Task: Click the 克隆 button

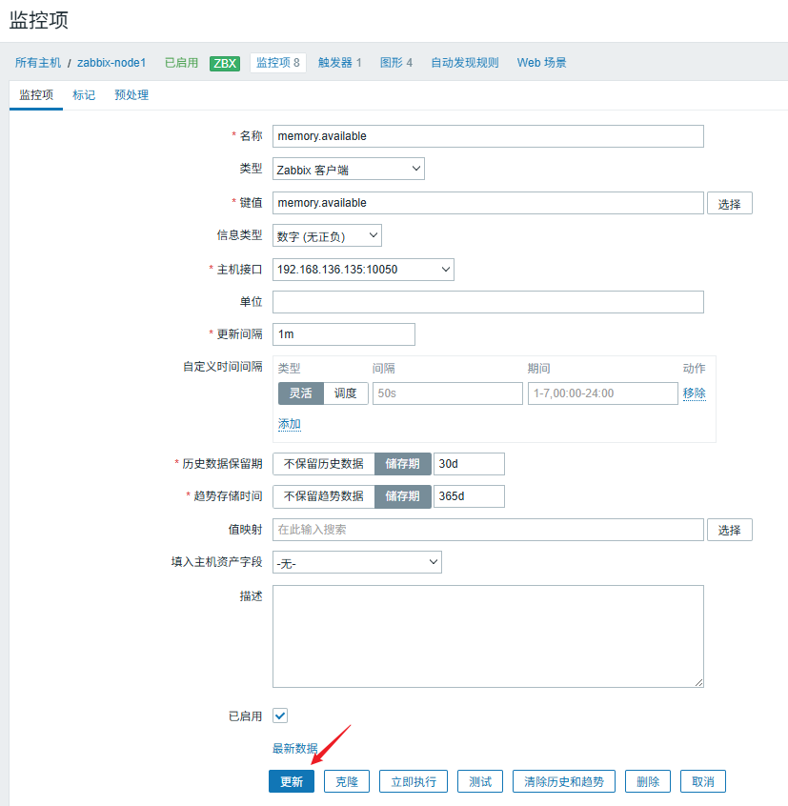Action: pyautogui.click(x=347, y=781)
